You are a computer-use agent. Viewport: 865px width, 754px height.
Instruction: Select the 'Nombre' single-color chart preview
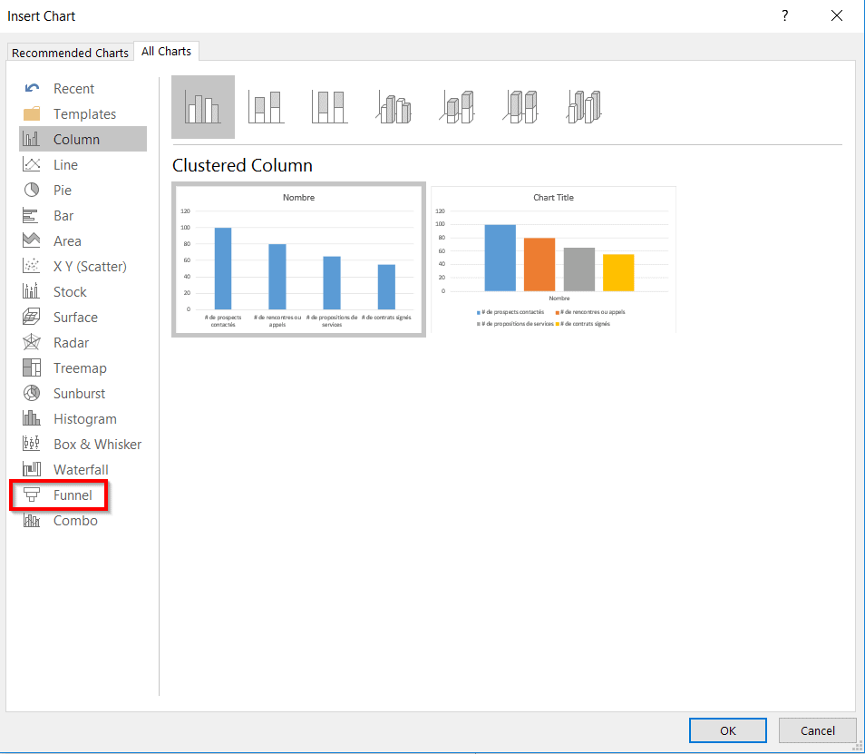pyautogui.click(x=298, y=260)
